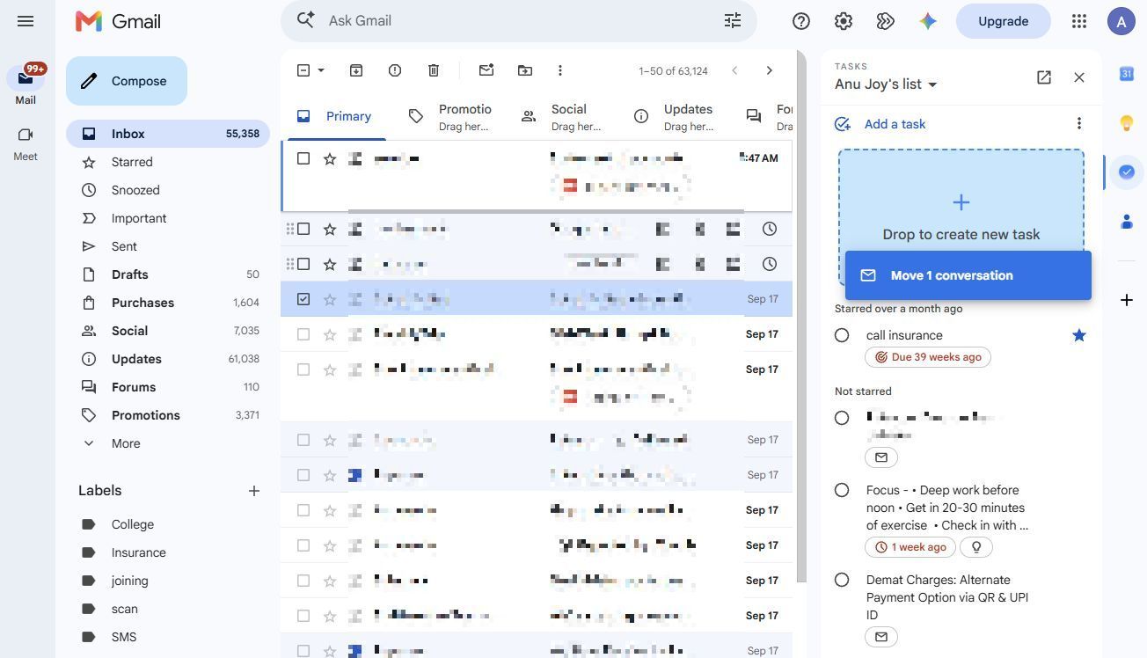Screen dimensions: 1147x658
Task: Go to the next page of emails
Action: [x=770, y=70]
